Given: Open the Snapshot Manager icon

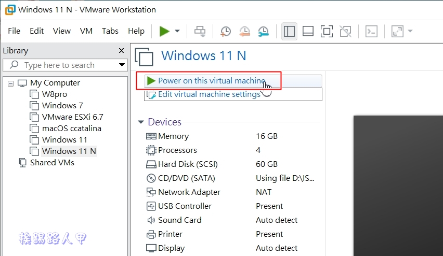Looking at the screenshot, I should pos(263,31).
